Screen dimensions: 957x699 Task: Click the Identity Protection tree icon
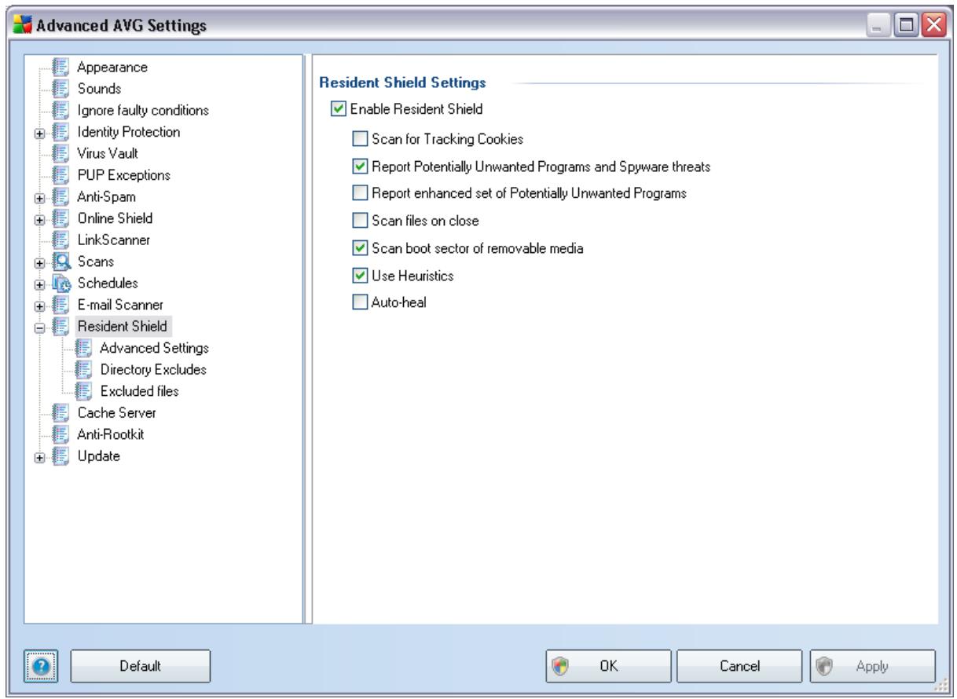coord(62,132)
